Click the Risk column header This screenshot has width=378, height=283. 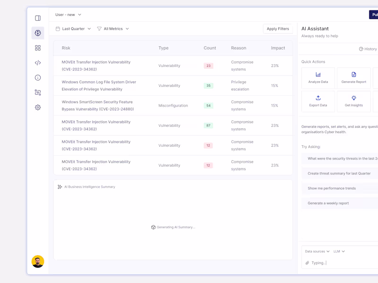pyautogui.click(x=66, y=48)
